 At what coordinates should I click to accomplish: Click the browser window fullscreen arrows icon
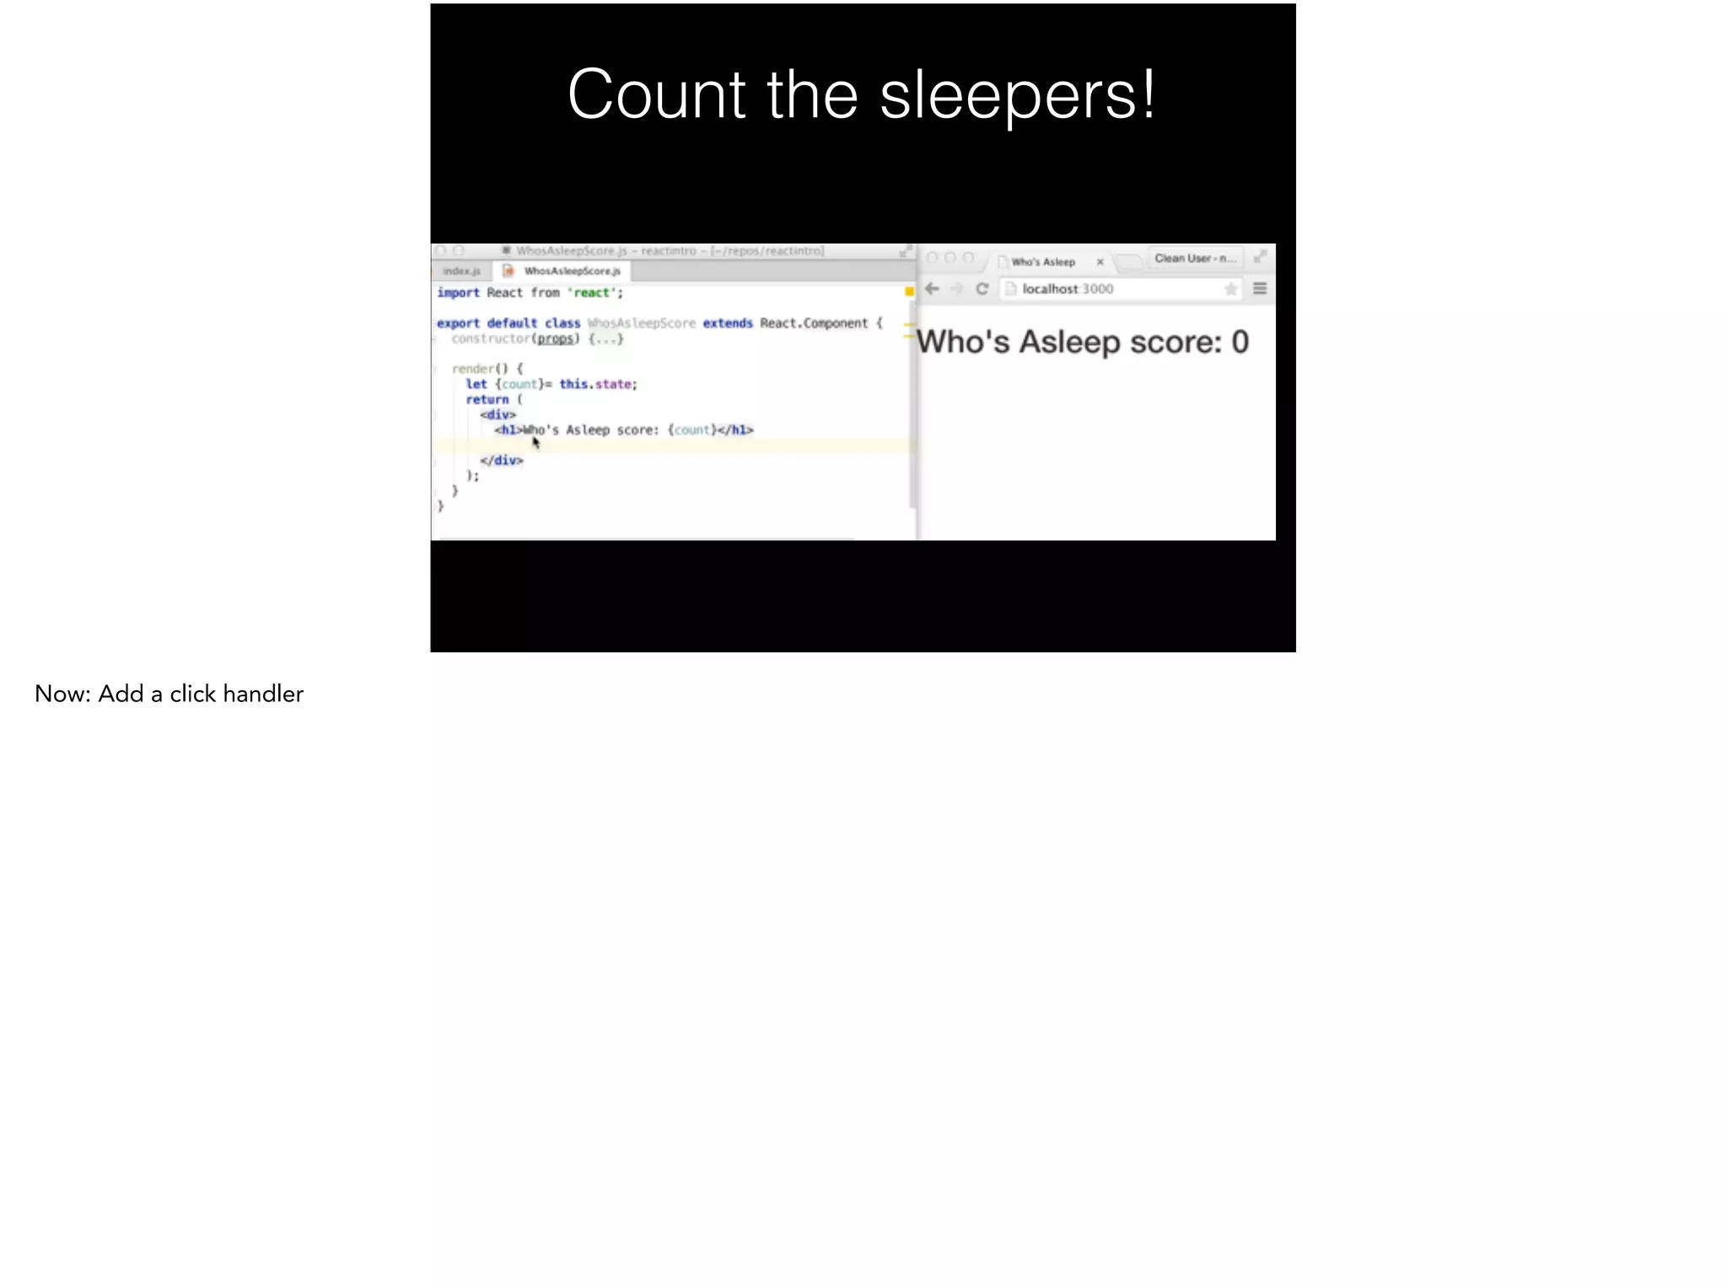tap(1260, 256)
